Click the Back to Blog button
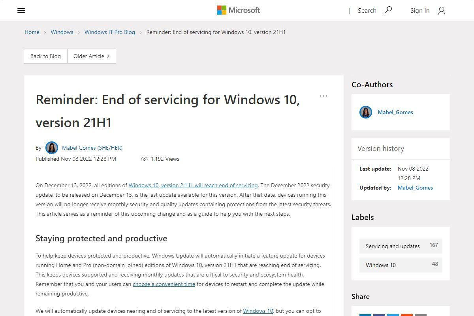Image resolution: width=474 pixels, height=316 pixels. [46, 56]
